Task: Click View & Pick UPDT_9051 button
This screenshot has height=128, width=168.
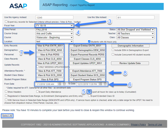Action: click(50, 63)
